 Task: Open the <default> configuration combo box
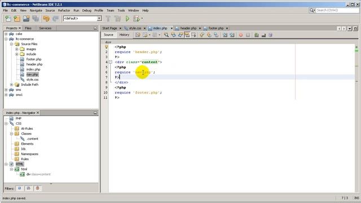pos(82,19)
